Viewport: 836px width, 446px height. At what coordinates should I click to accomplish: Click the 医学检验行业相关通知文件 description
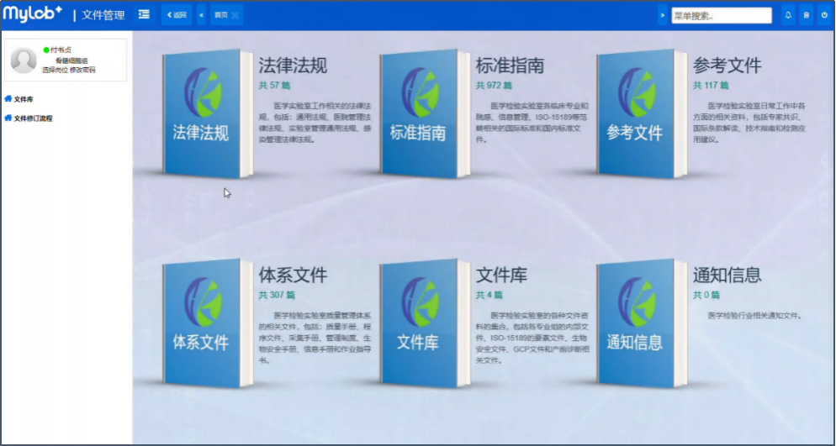[x=755, y=316]
